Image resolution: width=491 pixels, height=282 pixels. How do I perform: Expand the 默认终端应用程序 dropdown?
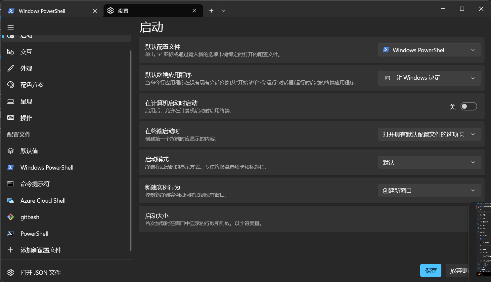[x=429, y=78]
